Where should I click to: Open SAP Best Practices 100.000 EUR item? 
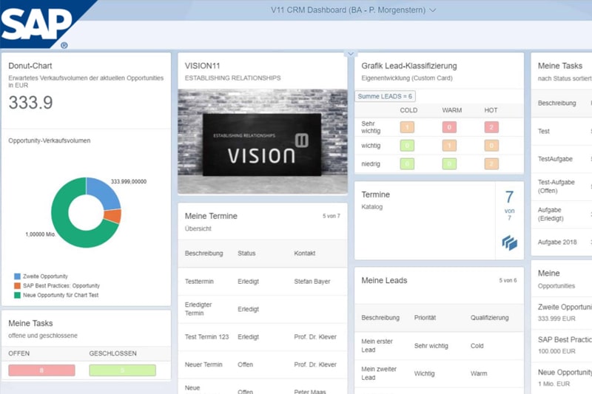point(562,345)
